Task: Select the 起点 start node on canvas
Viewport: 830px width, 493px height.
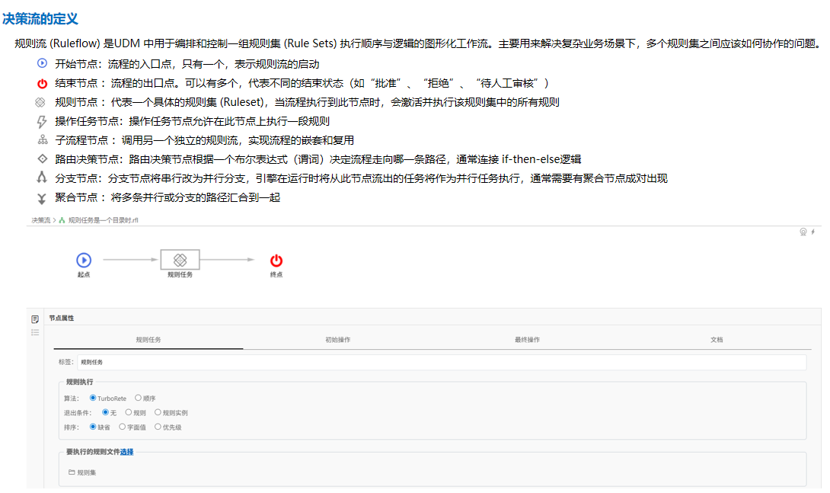Action: tap(84, 260)
